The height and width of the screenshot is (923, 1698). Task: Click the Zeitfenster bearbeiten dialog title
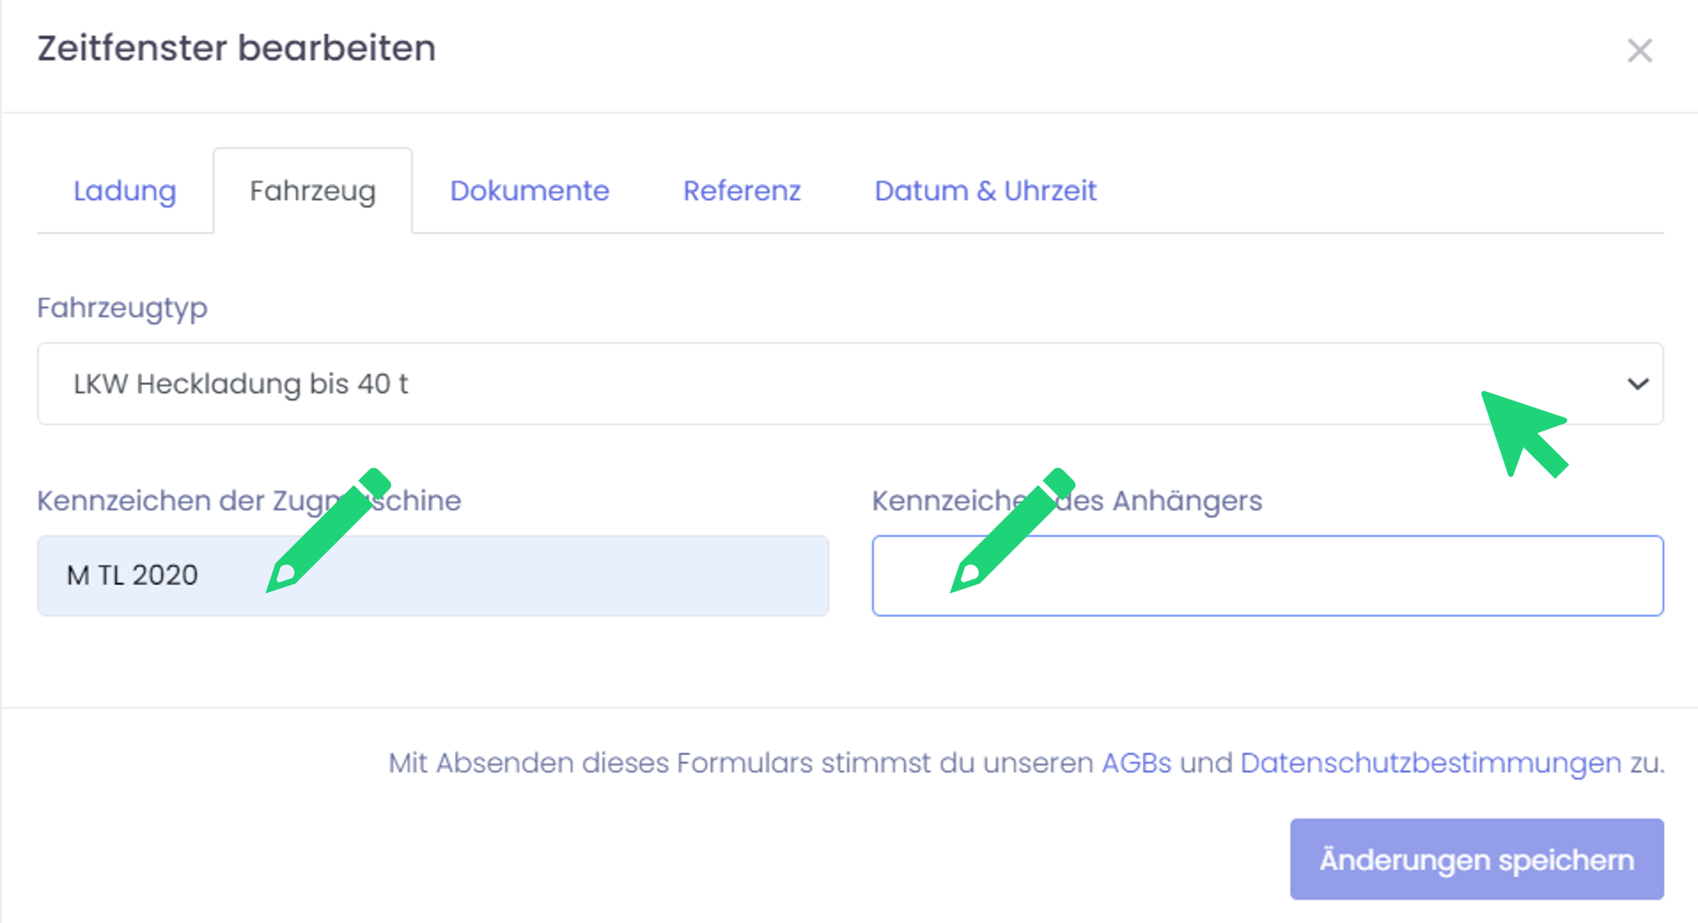(x=237, y=48)
